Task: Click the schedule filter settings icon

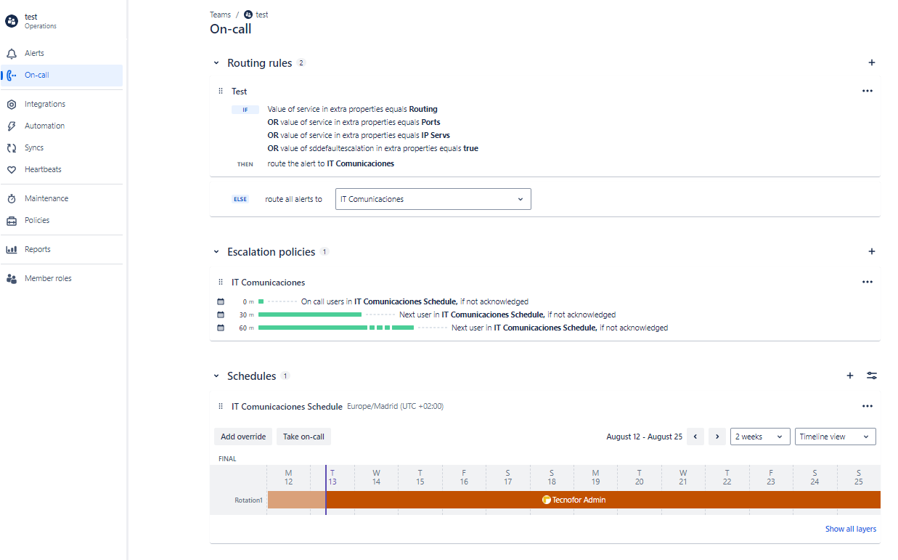Action: [x=872, y=376]
